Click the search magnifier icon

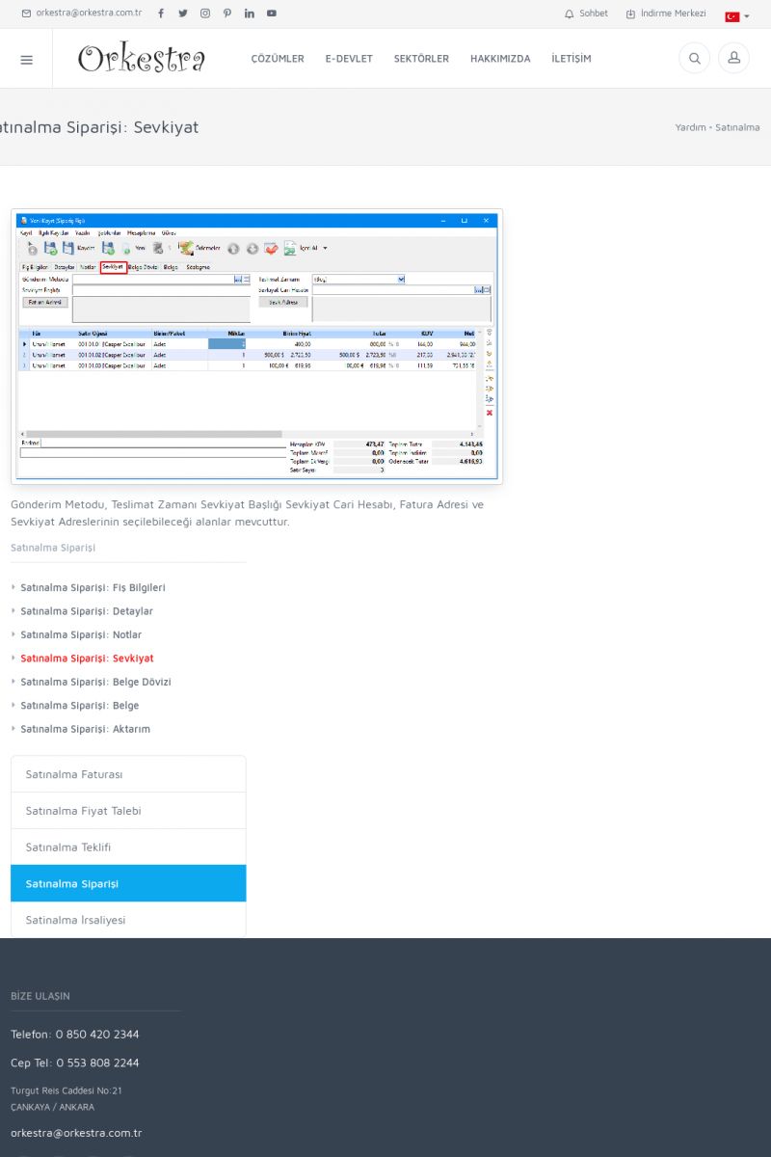point(694,59)
